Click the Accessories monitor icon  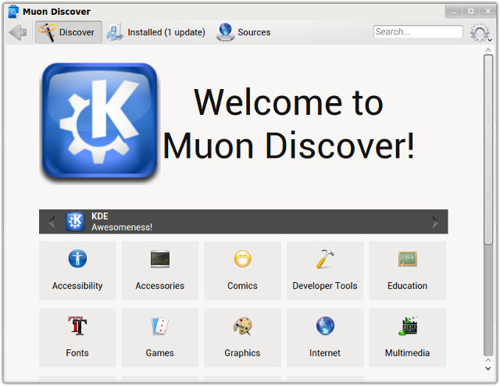coord(160,259)
